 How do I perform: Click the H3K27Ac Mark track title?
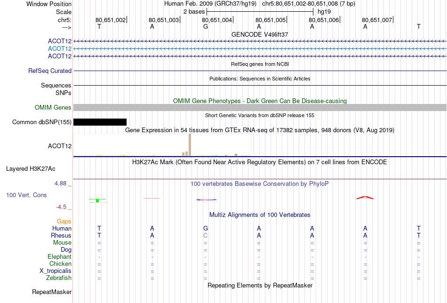point(260,162)
